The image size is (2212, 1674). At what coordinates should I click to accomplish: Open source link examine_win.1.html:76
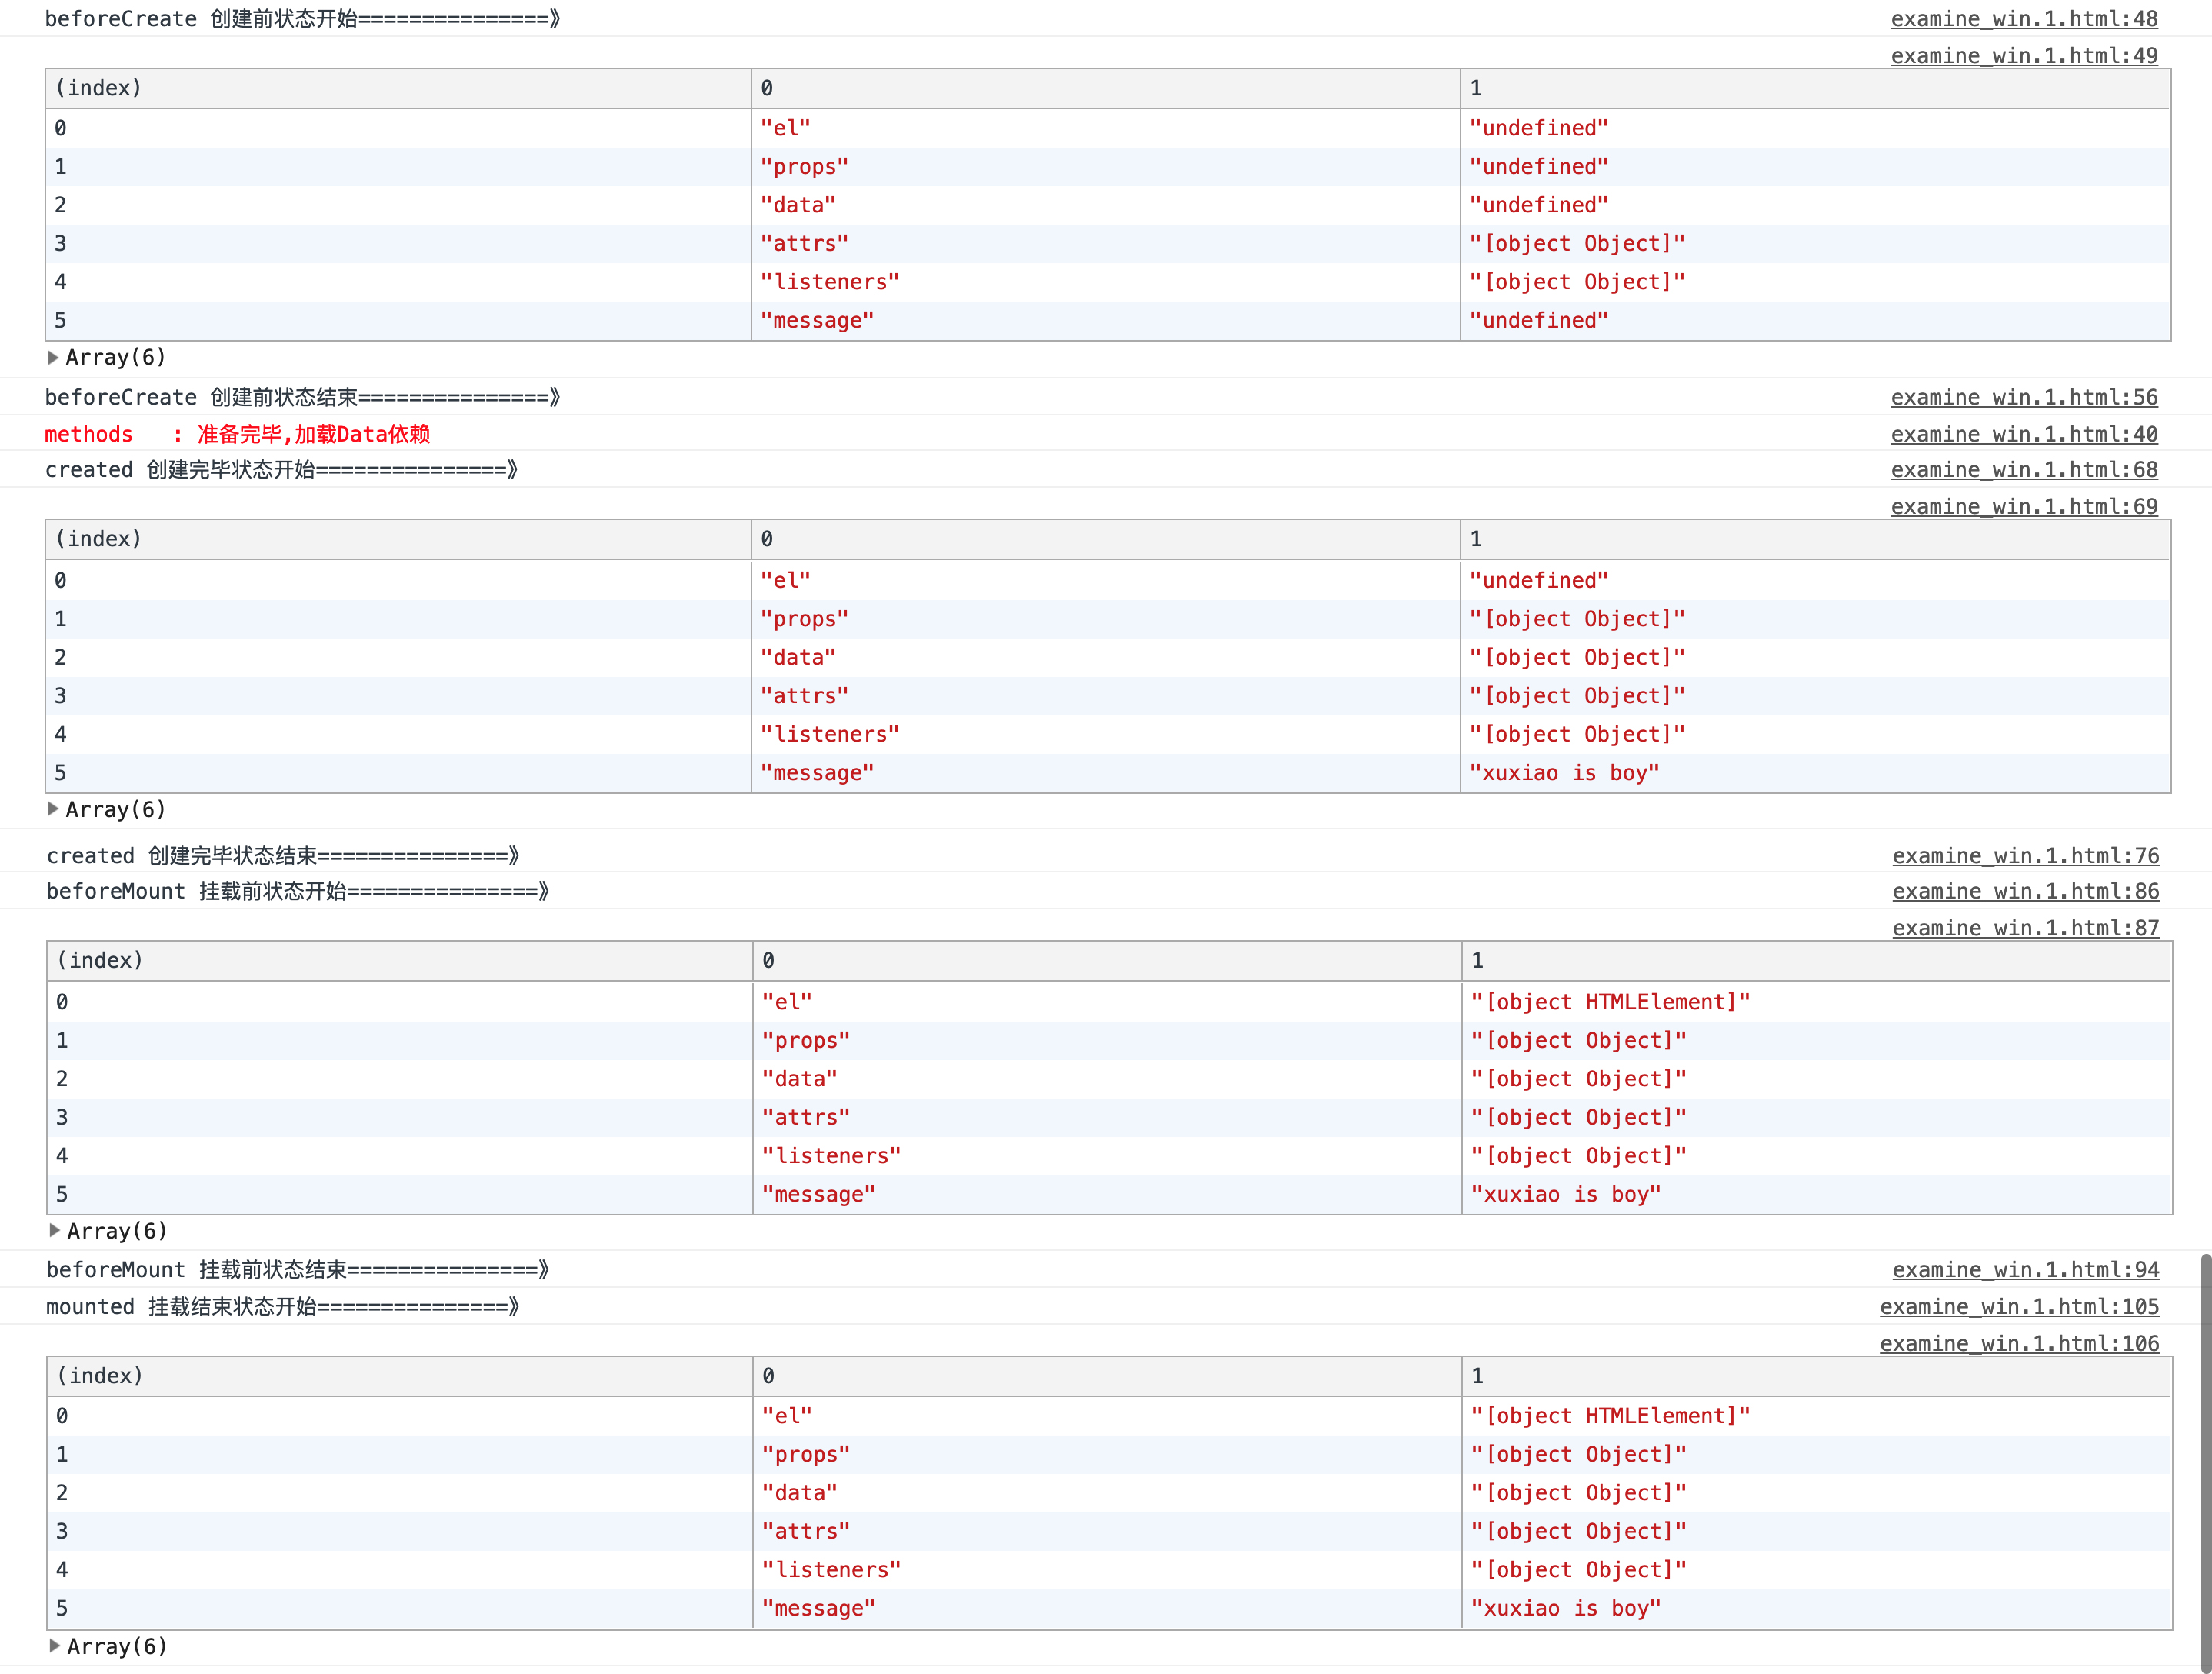click(2025, 856)
